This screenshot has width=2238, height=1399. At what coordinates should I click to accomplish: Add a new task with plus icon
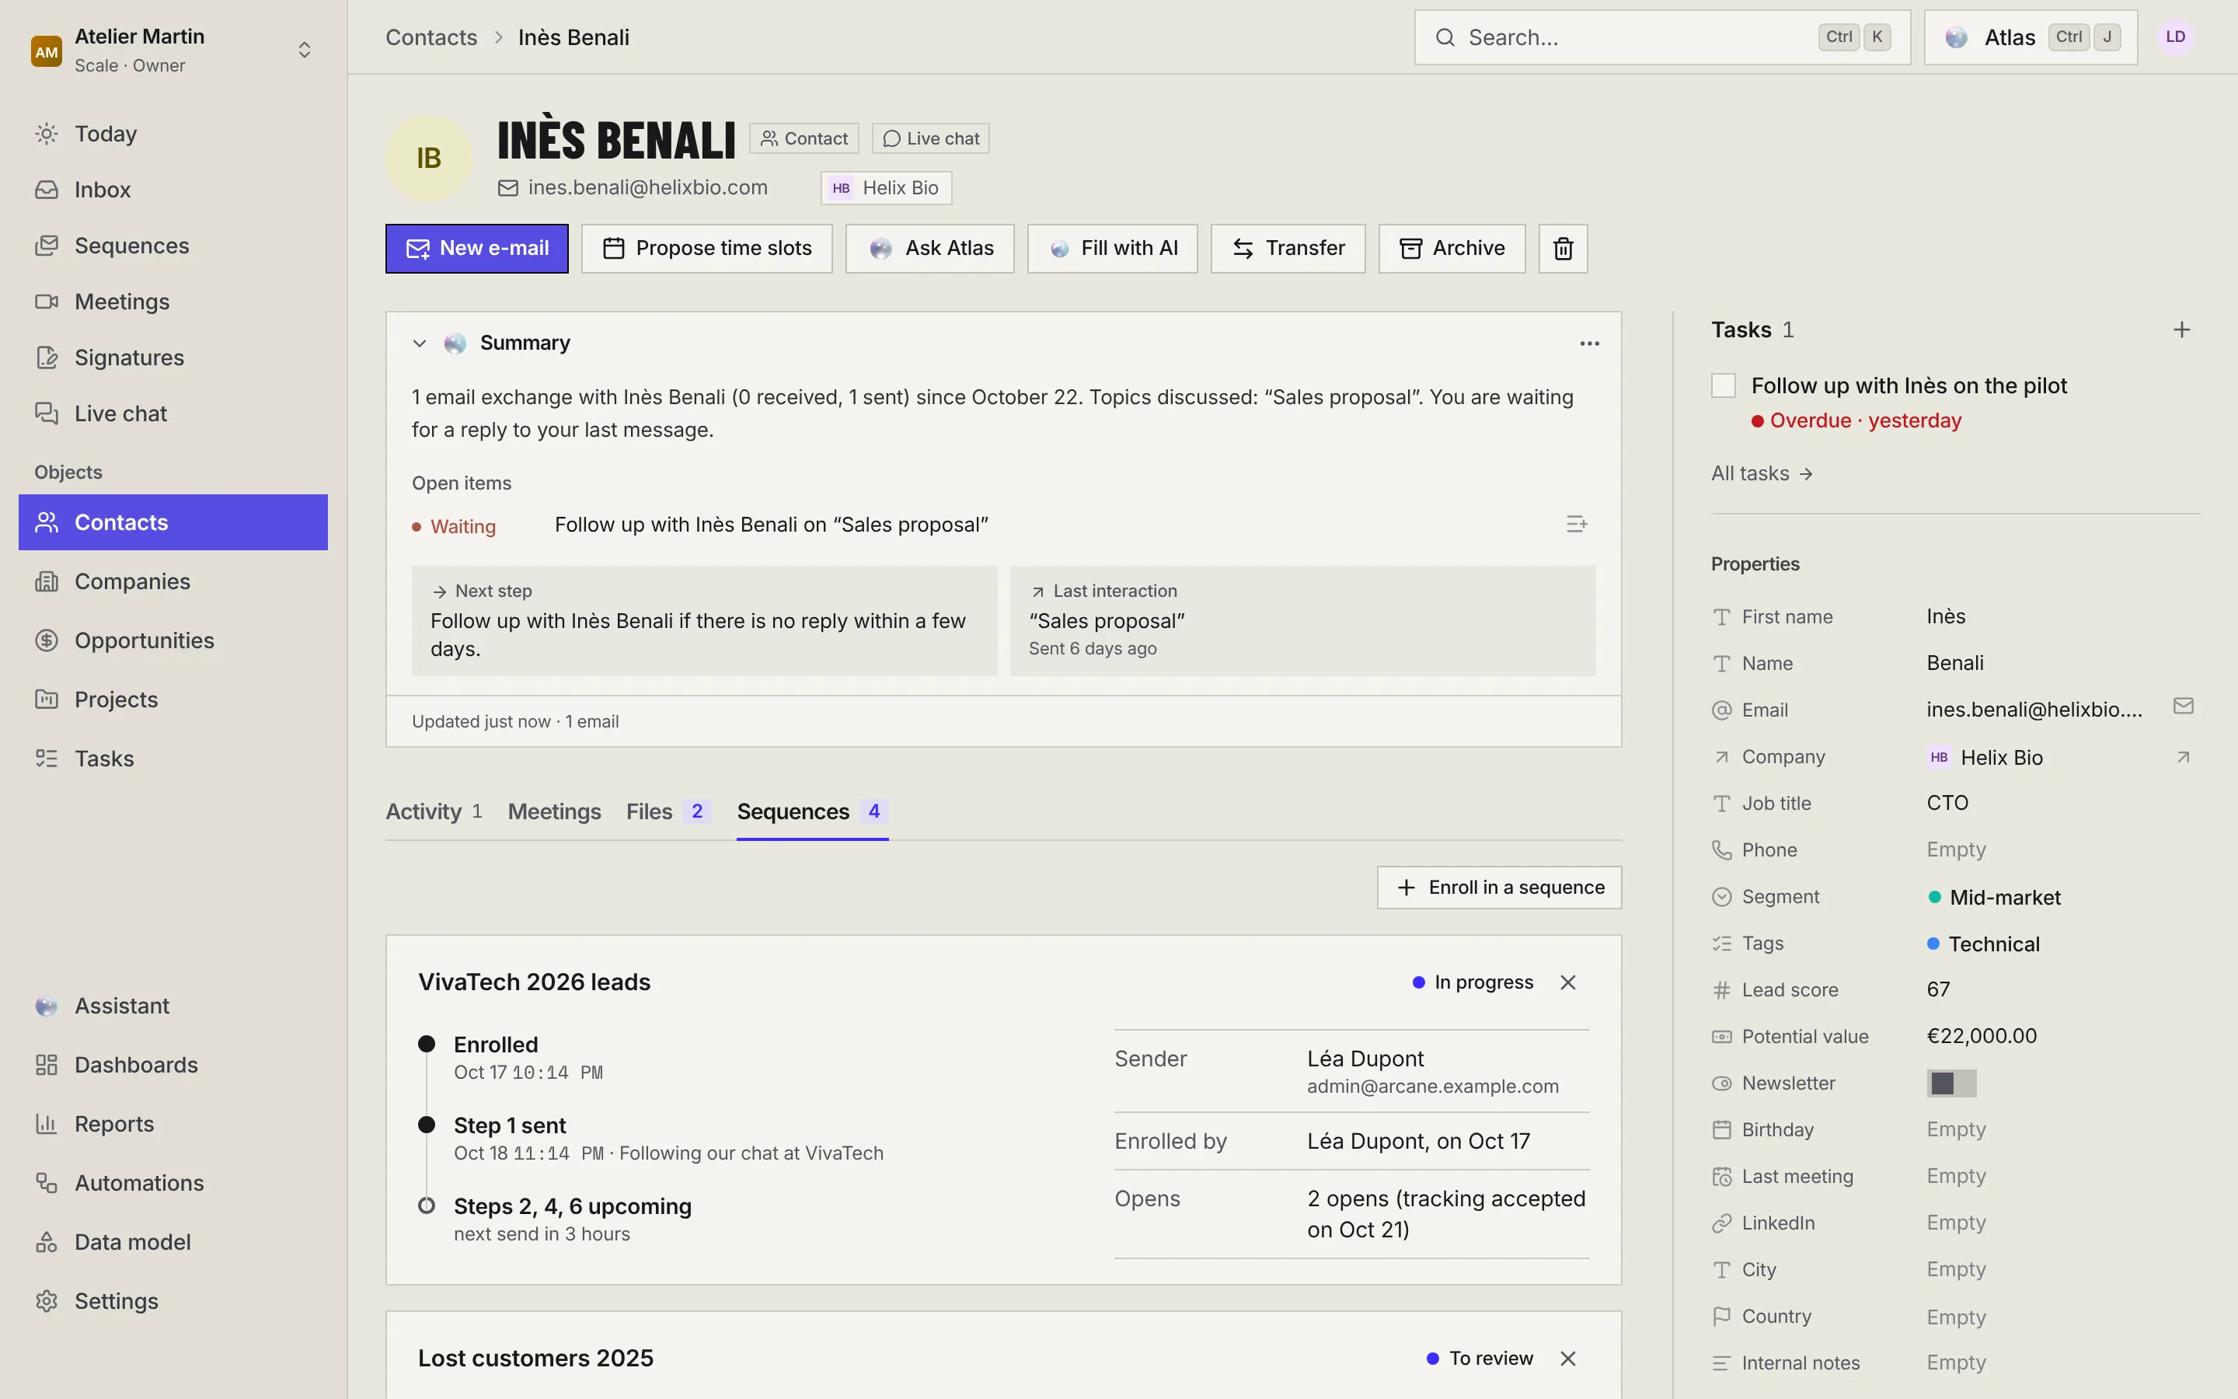[2181, 330]
